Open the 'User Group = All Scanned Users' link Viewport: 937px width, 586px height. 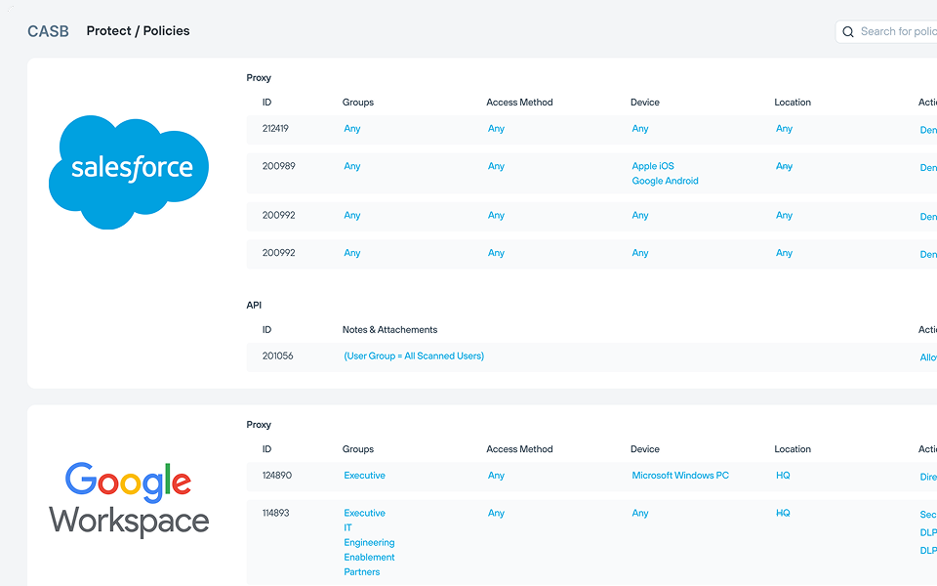click(414, 356)
